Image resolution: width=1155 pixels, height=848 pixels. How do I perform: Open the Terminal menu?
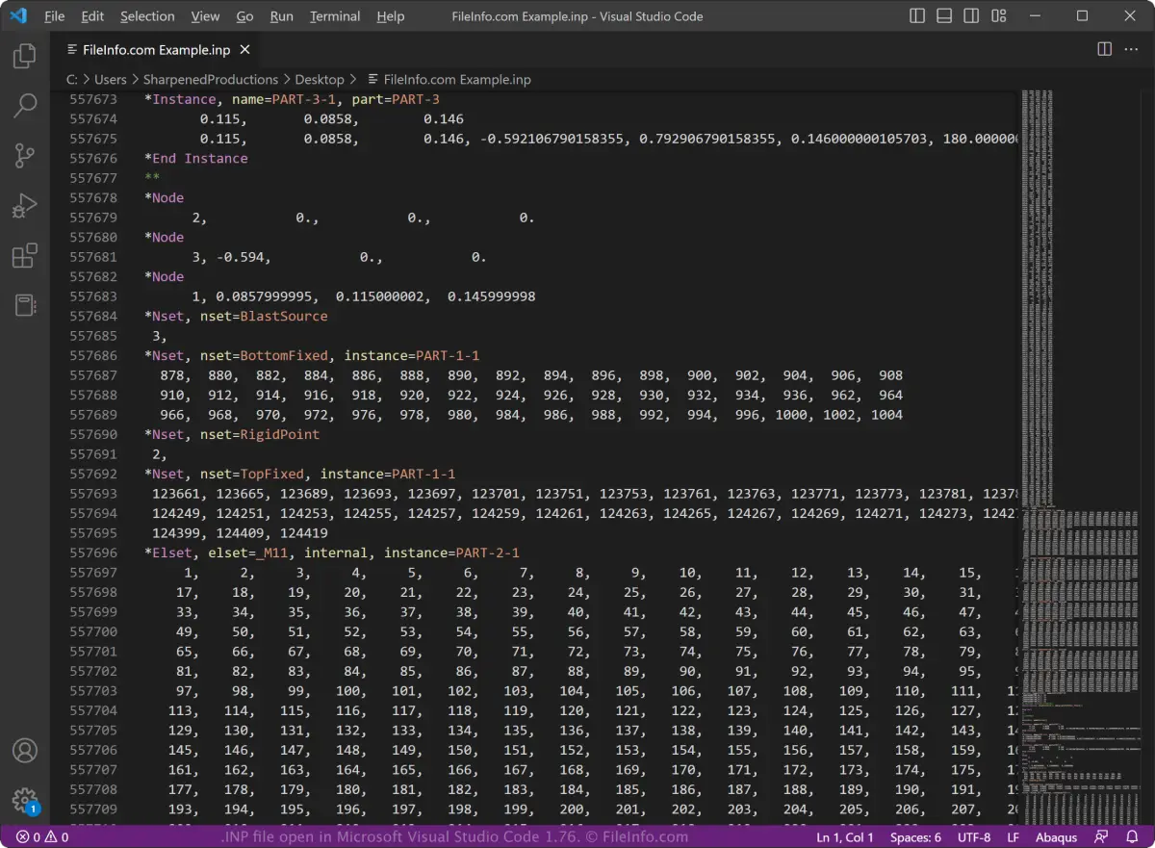pos(335,16)
